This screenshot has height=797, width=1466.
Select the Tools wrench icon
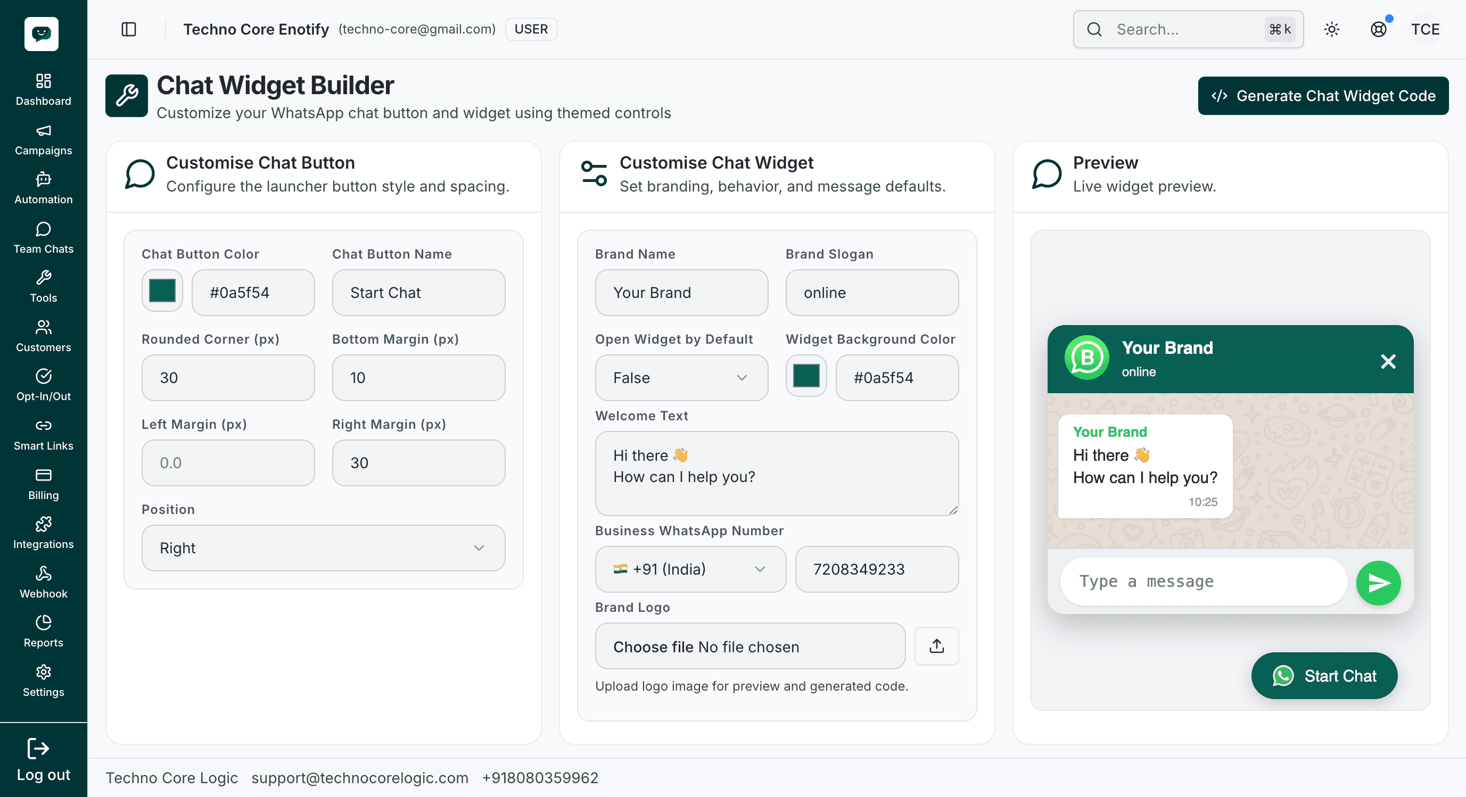43,278
